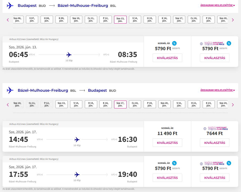Show next dates in the return date strip

[233, 105]
